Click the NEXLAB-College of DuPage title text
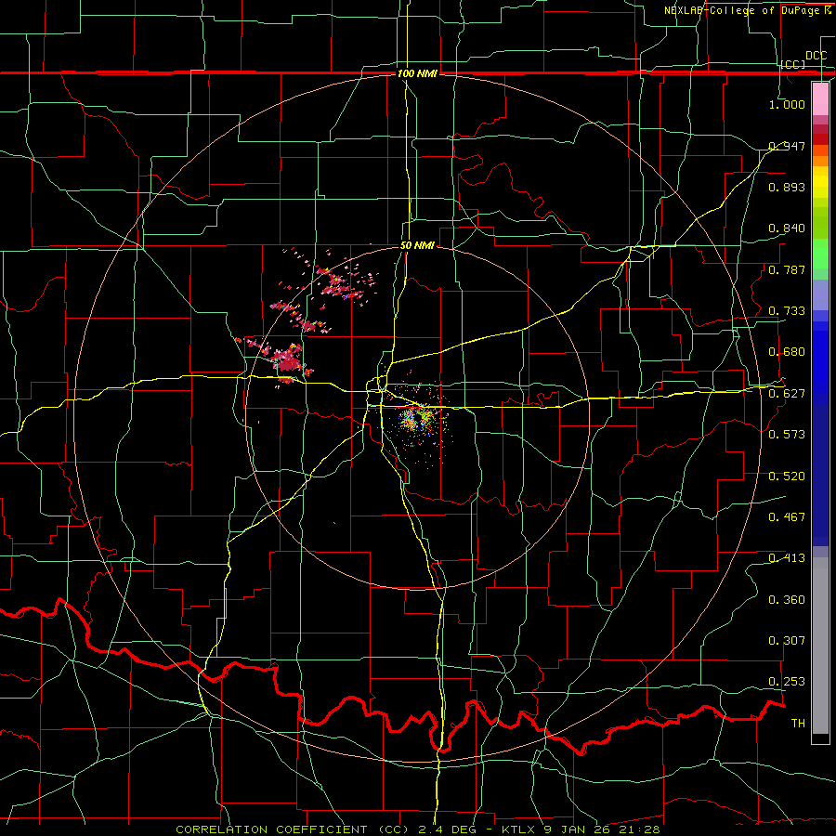The height and width of the screenshot is (836, 836). (743, 10)
